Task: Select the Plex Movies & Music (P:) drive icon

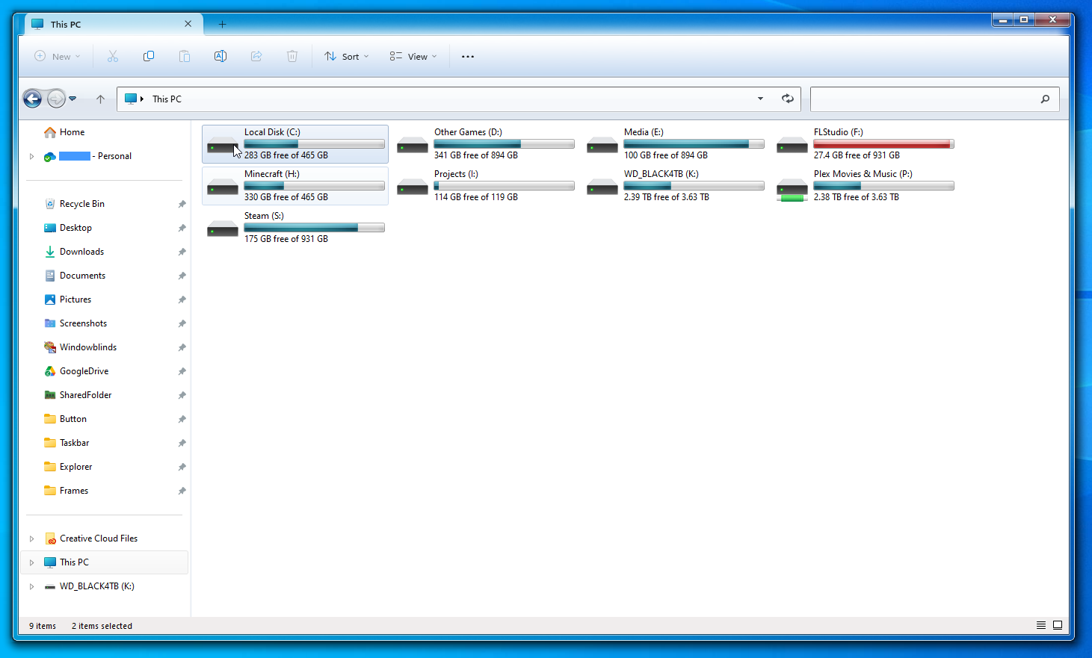Action: coord(792,190)
